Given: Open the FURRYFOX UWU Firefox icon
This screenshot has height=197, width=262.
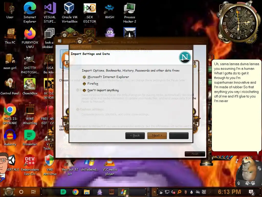Looking at the screenshot, I should pos(30,38).
